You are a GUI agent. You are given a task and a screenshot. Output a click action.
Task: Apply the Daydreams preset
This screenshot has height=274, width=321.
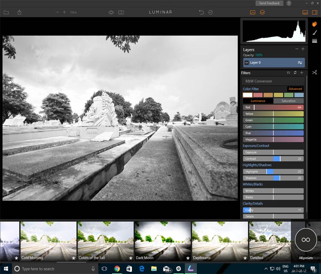[220, 241]
